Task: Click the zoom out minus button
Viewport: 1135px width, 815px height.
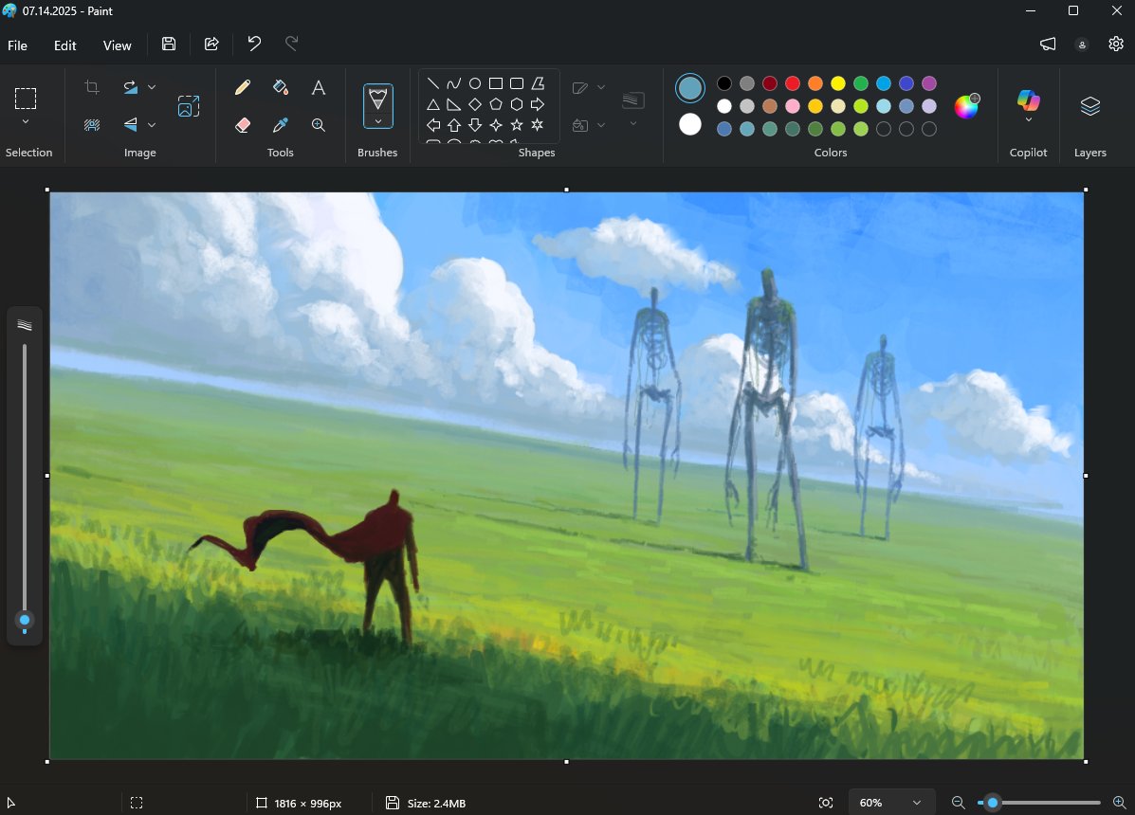Action: (x=959, y=803)
